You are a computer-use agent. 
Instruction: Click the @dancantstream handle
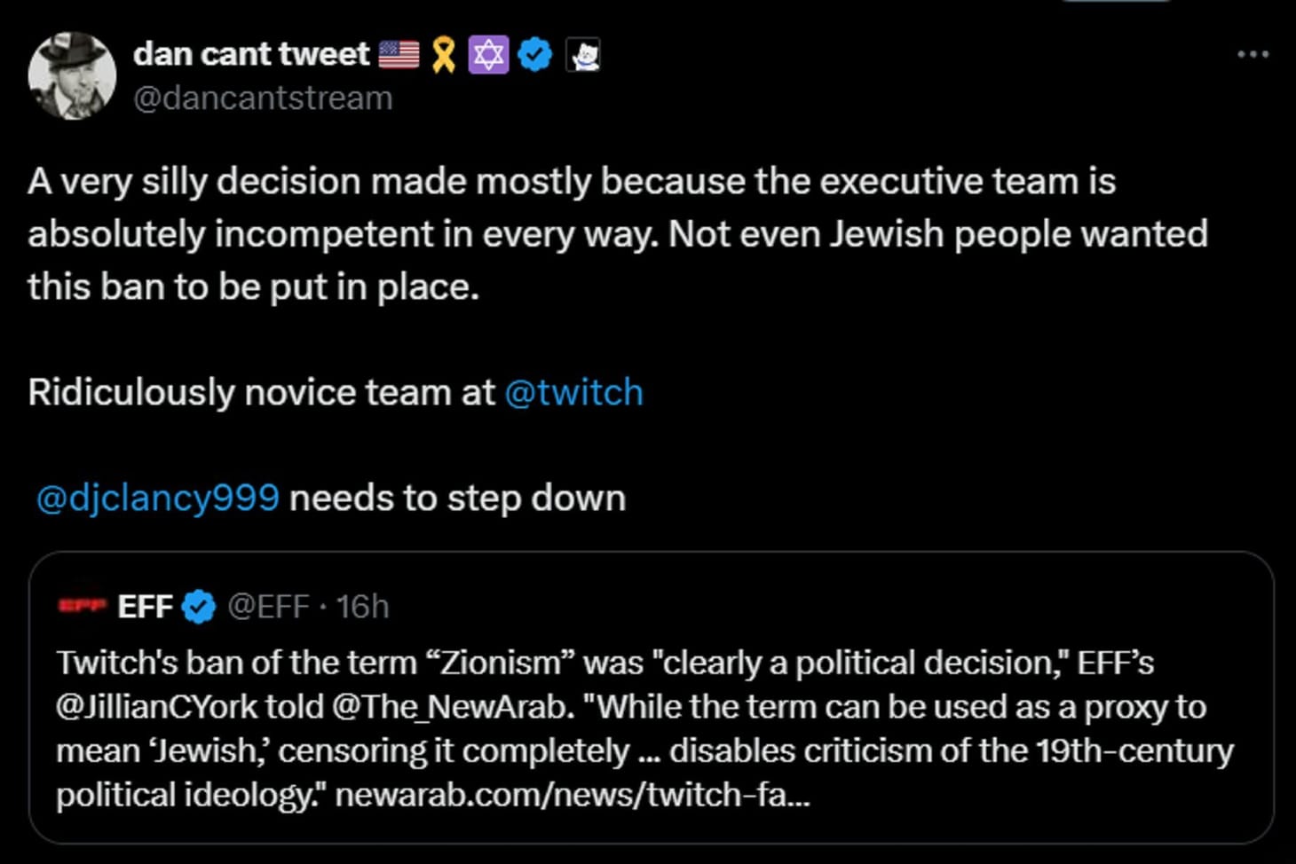(266, 98)
